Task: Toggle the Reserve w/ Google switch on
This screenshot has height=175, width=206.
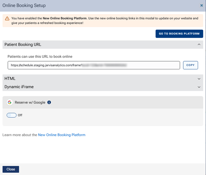Action: (x=11, y=115)
